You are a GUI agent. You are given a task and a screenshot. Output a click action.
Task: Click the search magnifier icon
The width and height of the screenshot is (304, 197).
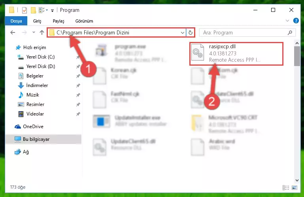point(290,32)
